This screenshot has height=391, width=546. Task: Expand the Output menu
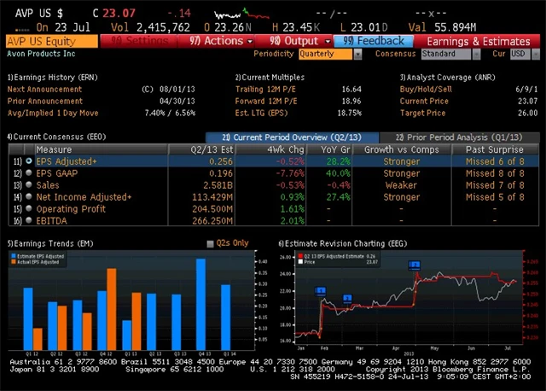coord(294,41)
